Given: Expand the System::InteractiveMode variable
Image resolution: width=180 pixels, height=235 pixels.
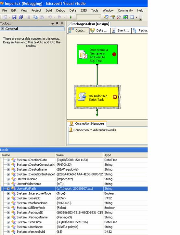Looking at the screenshot, I should pos(8,193).
